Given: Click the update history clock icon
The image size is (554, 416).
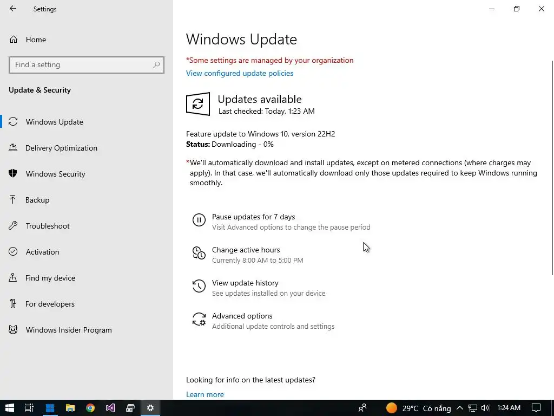Looking at the screenshot, I should click(199, 286).
